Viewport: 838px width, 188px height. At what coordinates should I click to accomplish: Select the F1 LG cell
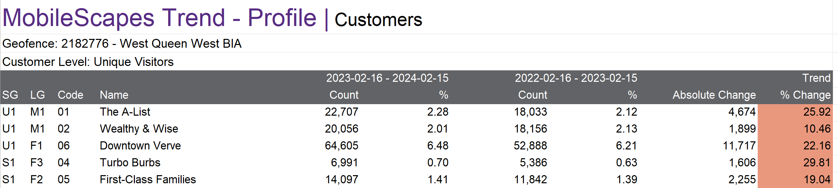pos(36,146)
